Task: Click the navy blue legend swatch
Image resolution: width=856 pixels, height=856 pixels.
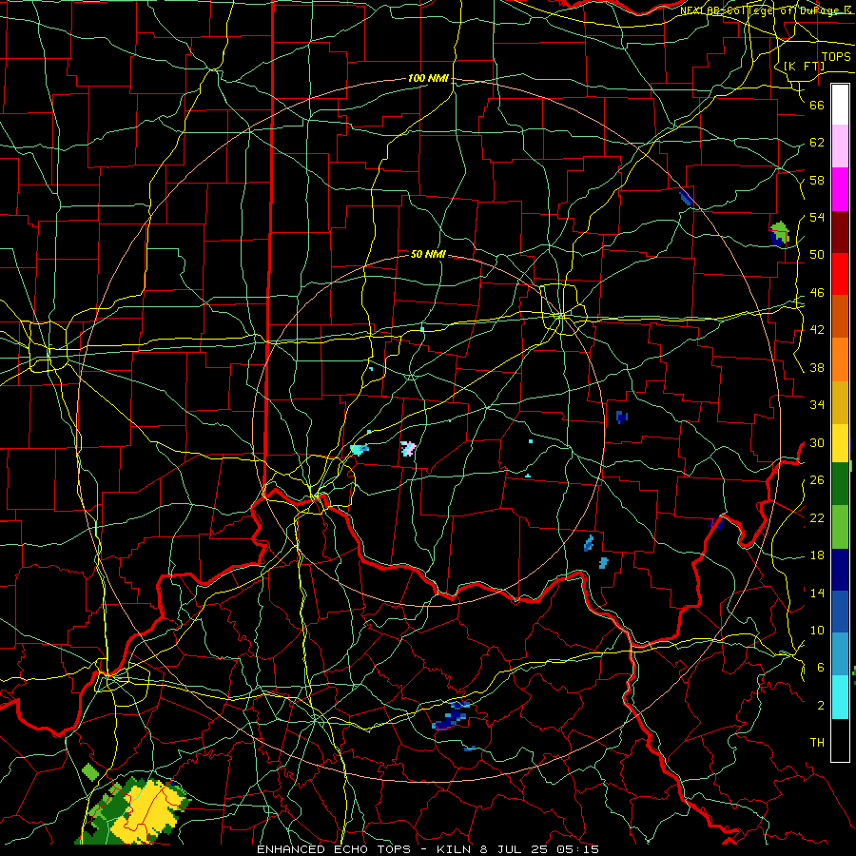Action: (x=840, y=570)
